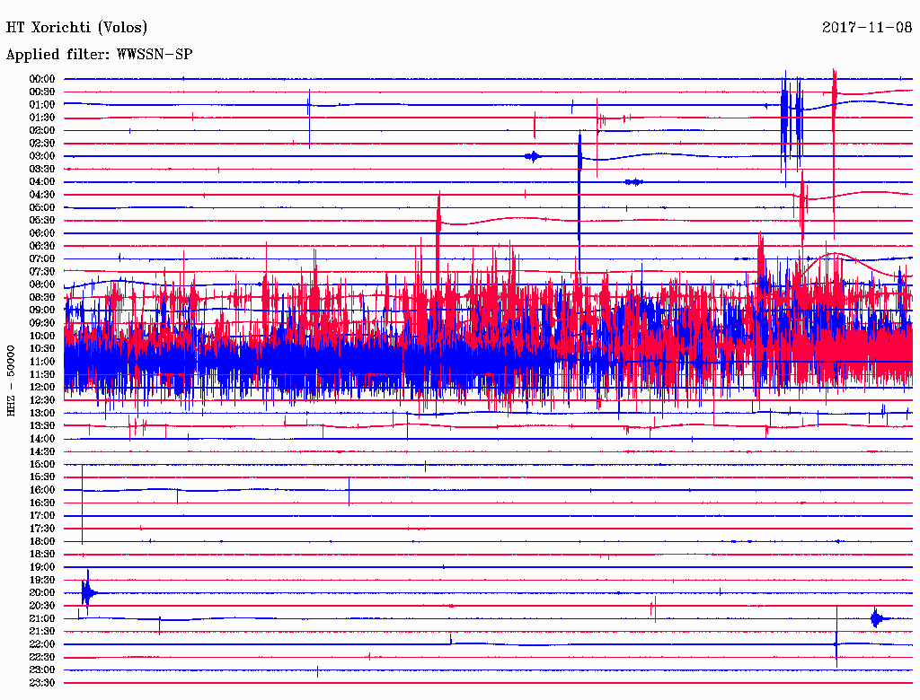Click the 23:00 time label
920x700 pixels.
coord(42,670)
